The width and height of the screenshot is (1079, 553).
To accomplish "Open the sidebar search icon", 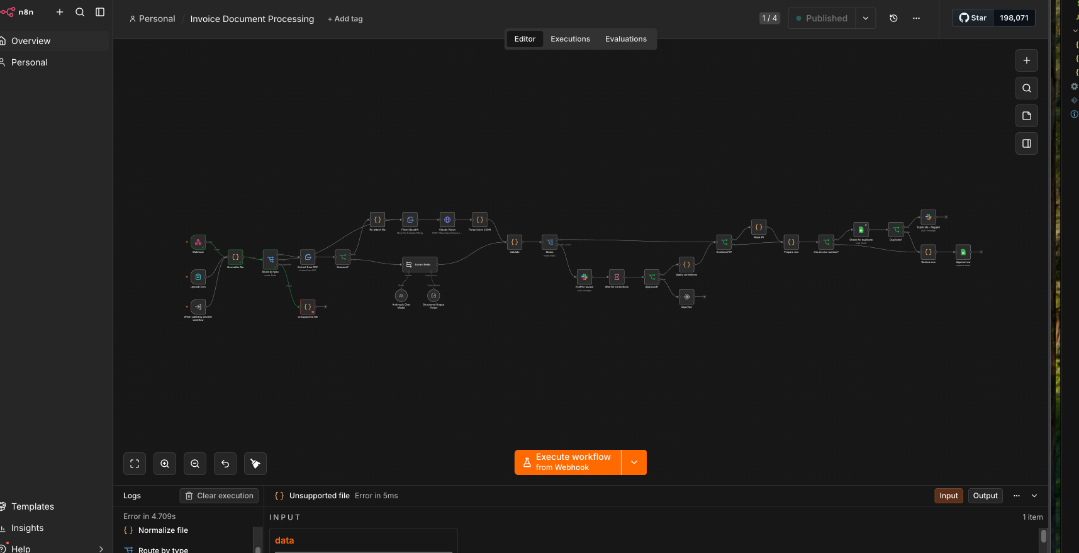I will pos(80,12).
